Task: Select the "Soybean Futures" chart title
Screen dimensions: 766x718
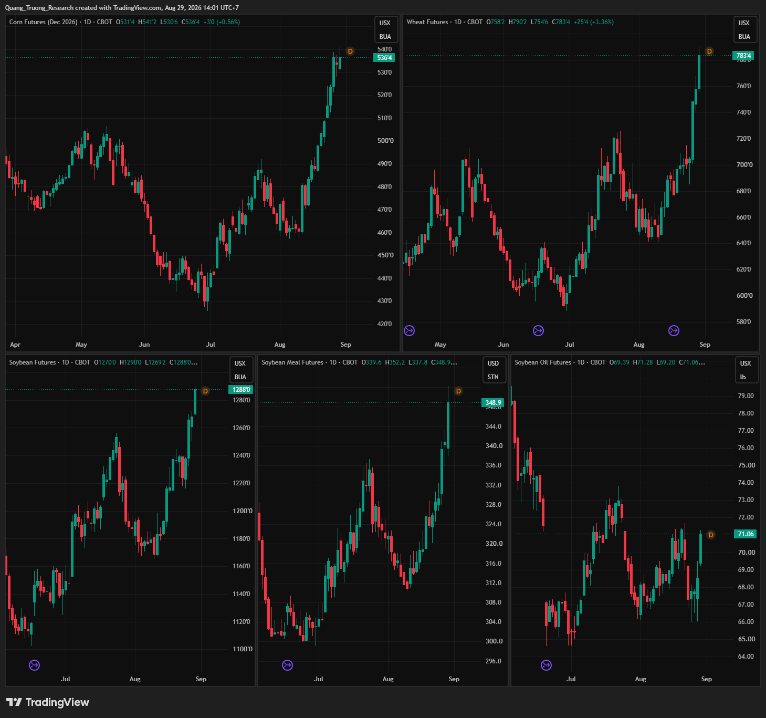Action: tap(33, 362)
